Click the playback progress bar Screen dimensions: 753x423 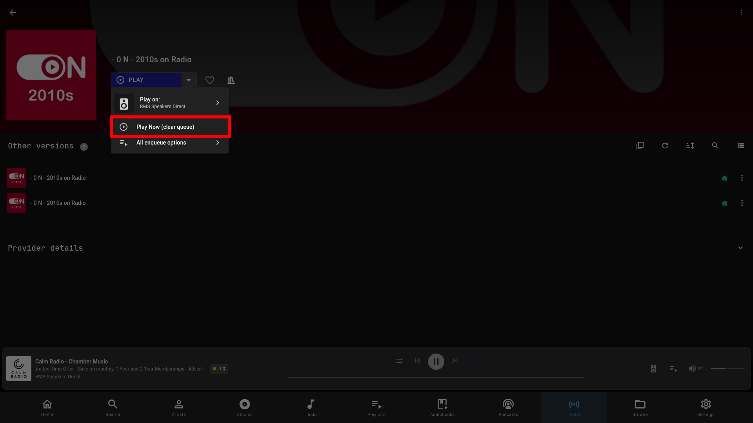[x=436, y=378]
